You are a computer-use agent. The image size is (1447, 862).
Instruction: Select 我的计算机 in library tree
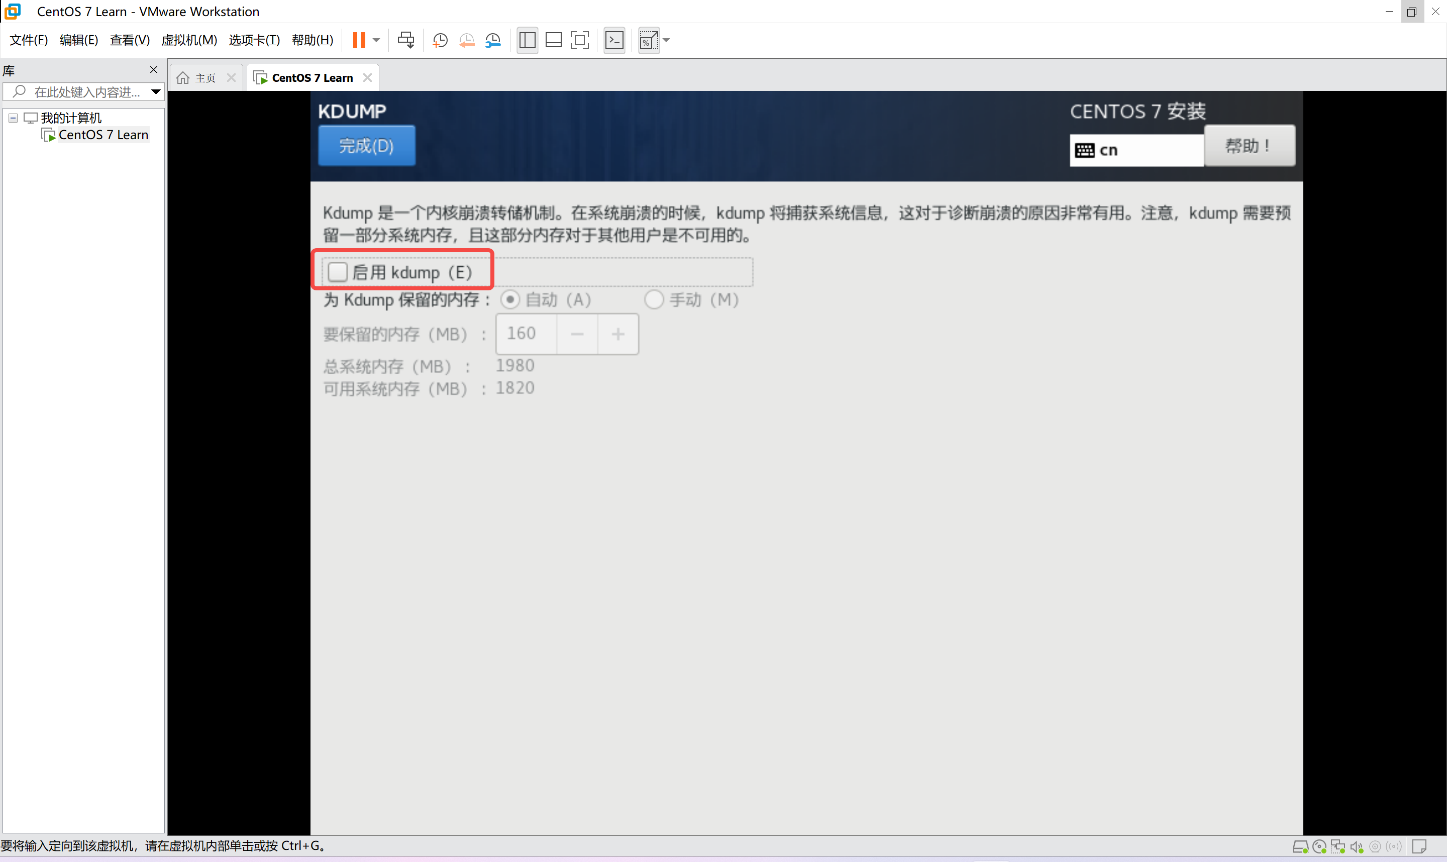71,118
